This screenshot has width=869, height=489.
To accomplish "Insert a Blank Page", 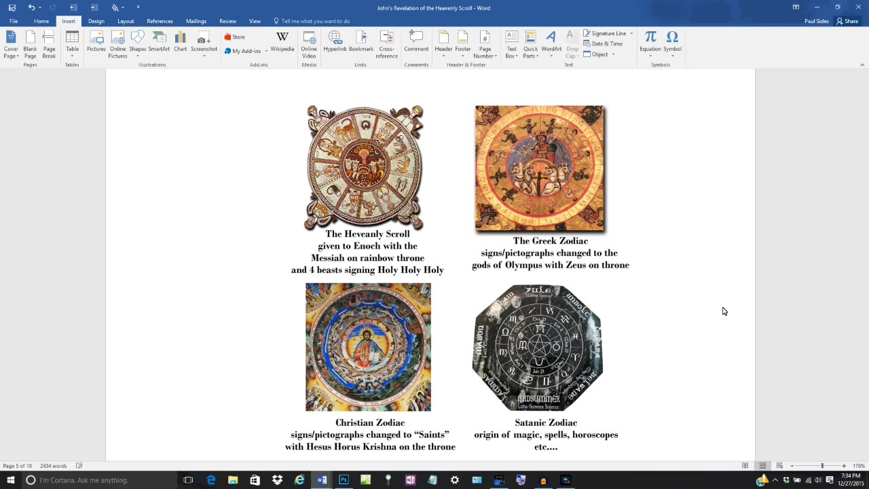I will (30, 45).
